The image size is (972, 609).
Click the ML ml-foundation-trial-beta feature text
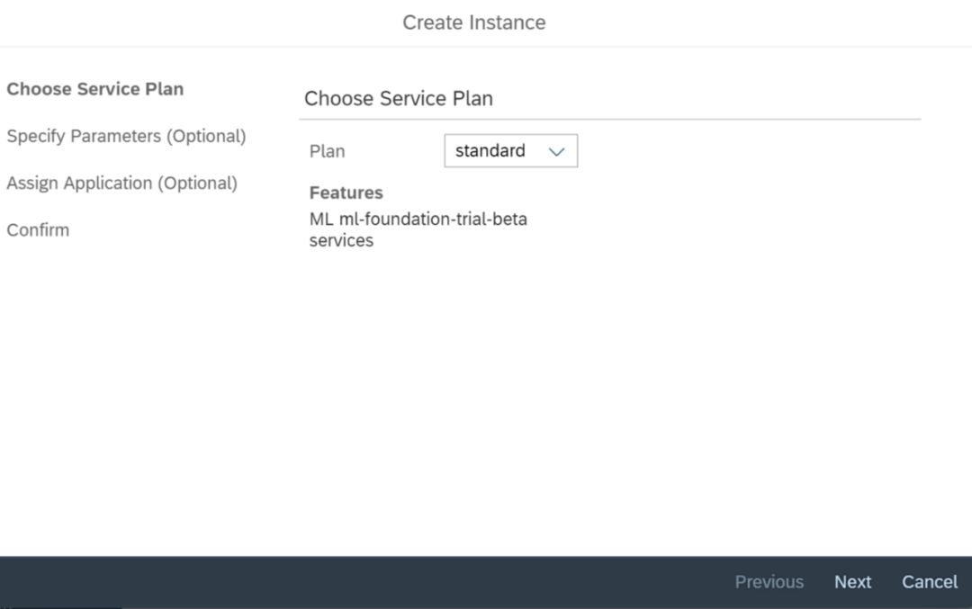point(418,219)
